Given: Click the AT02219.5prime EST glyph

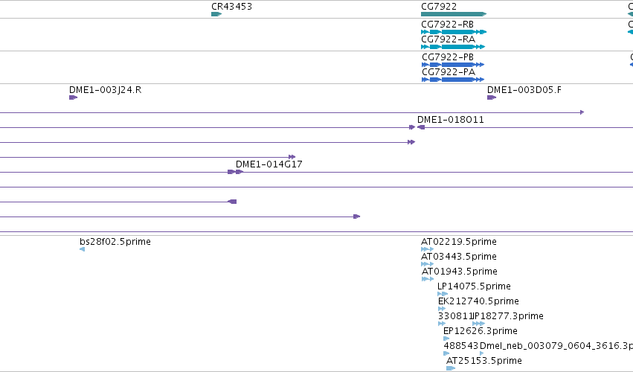Looking at the screenshot, I should pyautogui.click(x=427, y=249).
